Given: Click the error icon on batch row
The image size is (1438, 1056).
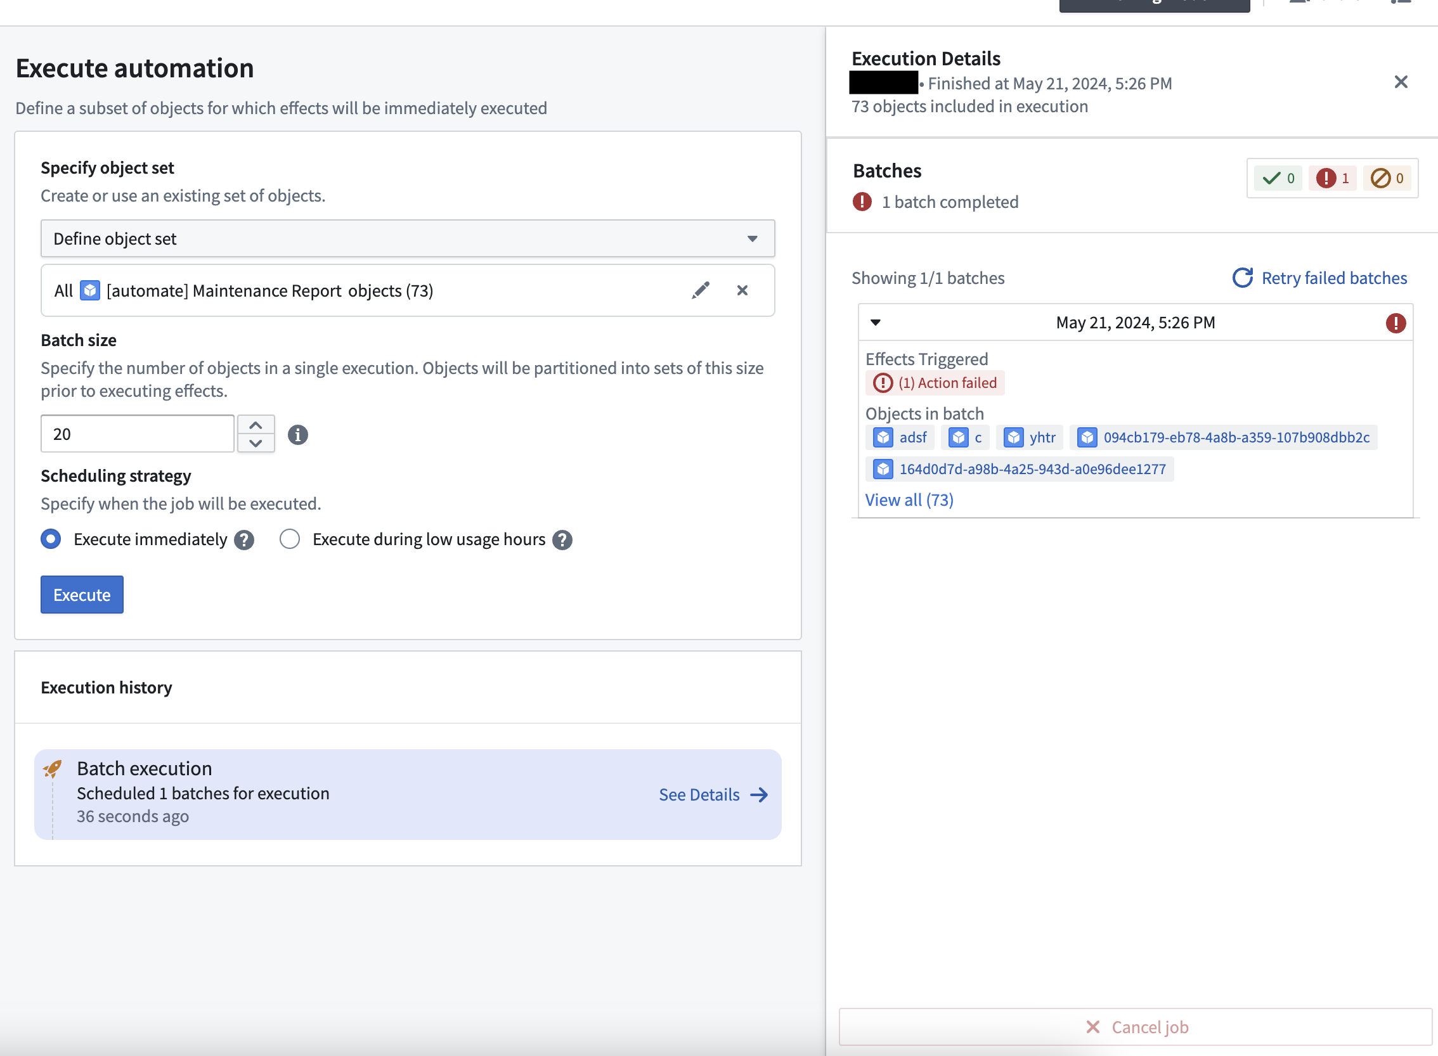Looking at the screenshot, I should pyautogui.click(x=1396, y=323).
